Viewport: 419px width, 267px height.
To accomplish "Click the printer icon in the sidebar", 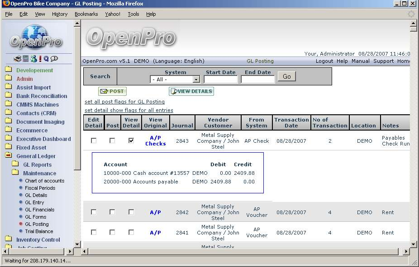I will (17, 59).
